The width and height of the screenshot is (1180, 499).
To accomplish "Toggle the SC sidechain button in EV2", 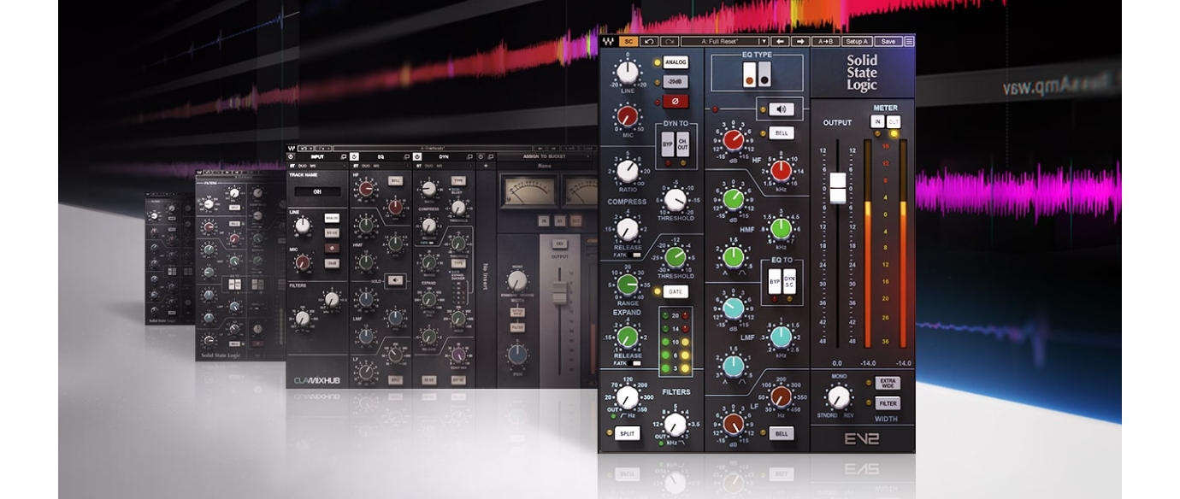I will tap(628, 41).
